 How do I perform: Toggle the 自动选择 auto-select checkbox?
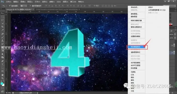[x=10, y=6]
